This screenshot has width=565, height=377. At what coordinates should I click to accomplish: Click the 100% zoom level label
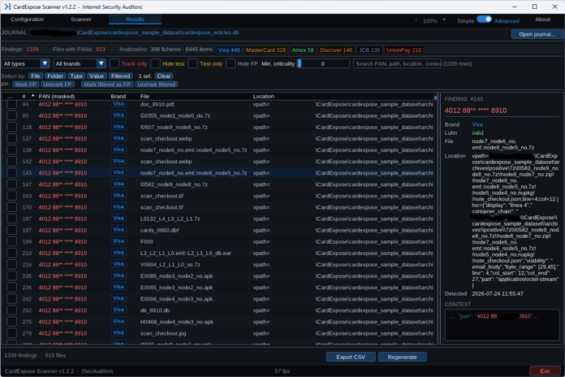[x=430, y=21]
